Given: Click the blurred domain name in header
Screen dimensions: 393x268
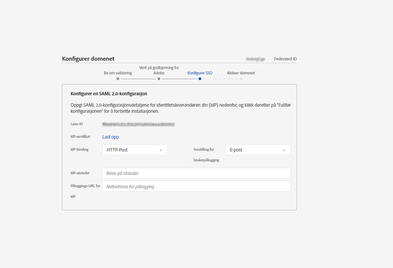Looking at the screenshot, I should (255, 59).
